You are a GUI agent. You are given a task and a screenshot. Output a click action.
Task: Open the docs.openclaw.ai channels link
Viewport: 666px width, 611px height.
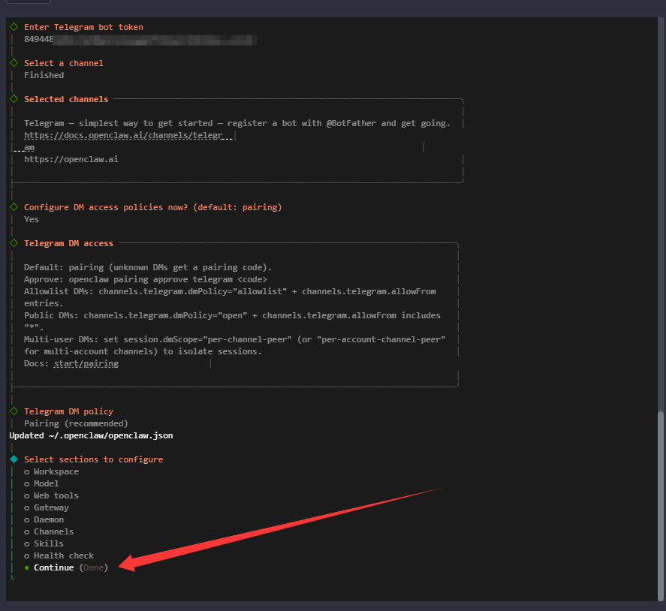click(124, 135)
